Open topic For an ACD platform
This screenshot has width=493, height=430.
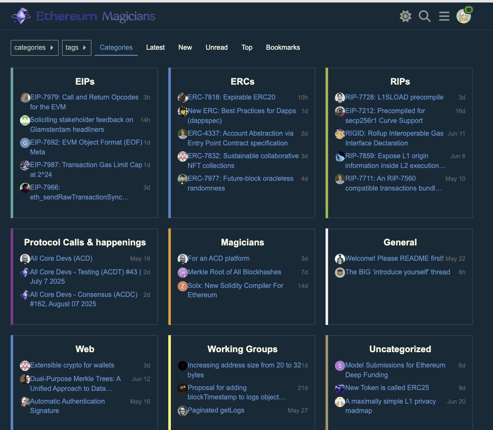(x=218, y=258)
